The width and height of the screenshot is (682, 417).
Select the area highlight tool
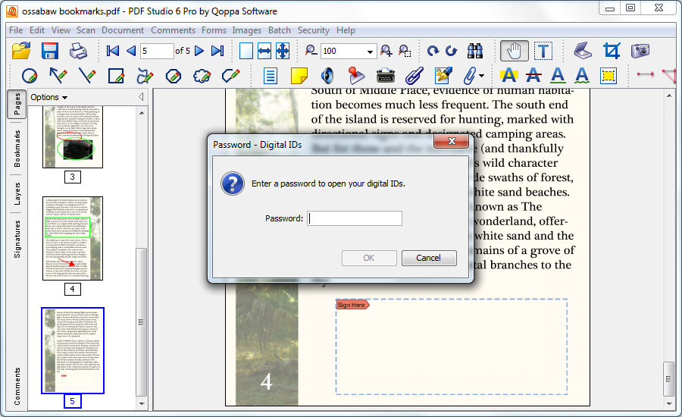(608, 76)
